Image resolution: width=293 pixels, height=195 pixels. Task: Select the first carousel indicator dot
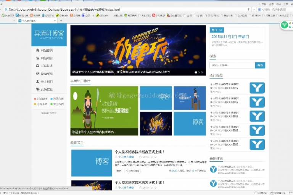[196, 72]
